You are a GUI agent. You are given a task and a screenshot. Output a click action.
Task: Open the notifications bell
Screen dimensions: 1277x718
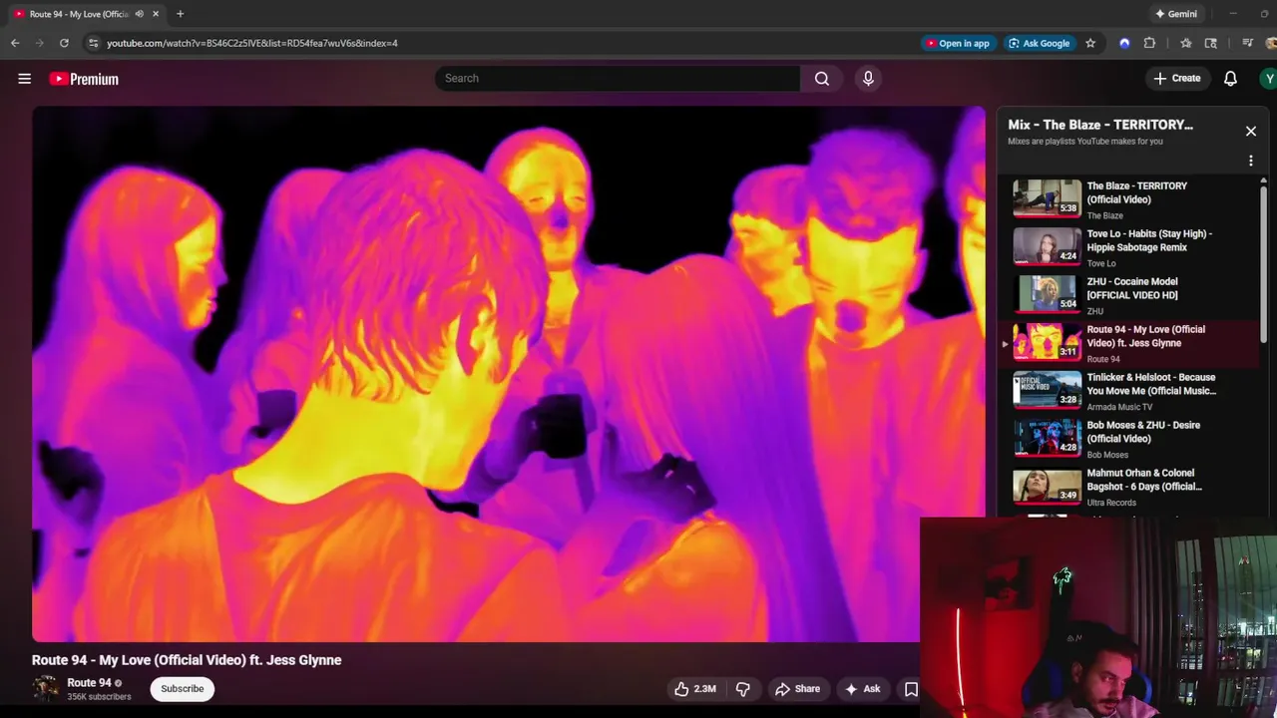1230,78
